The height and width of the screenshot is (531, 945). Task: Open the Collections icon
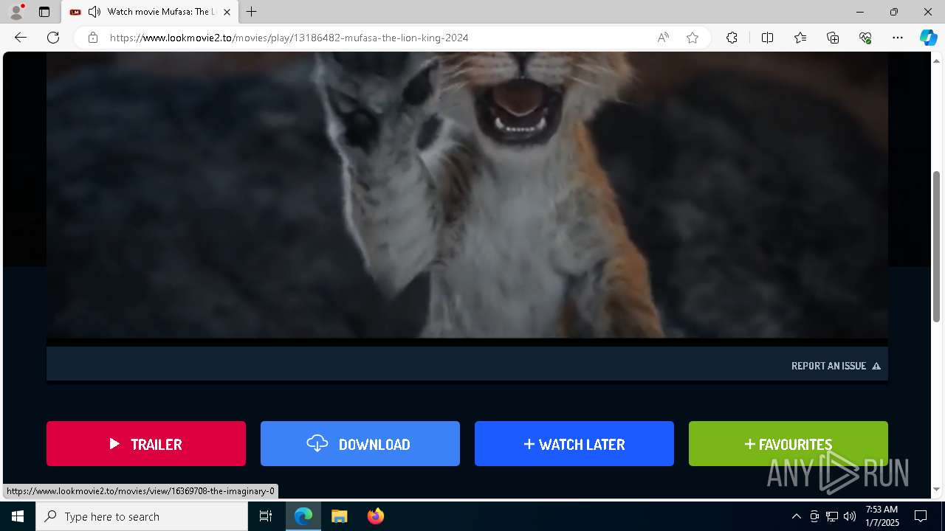click(833, 38)
